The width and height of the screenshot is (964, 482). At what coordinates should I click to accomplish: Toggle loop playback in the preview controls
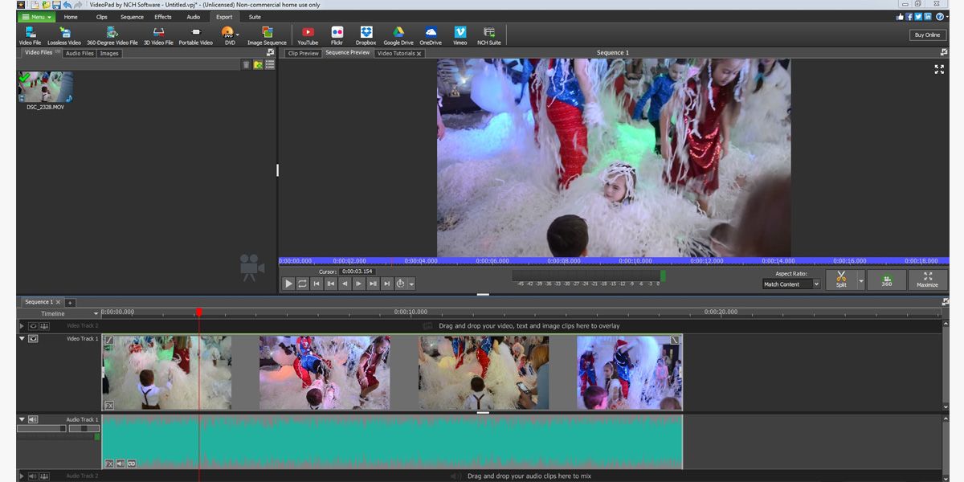point(303,284)
